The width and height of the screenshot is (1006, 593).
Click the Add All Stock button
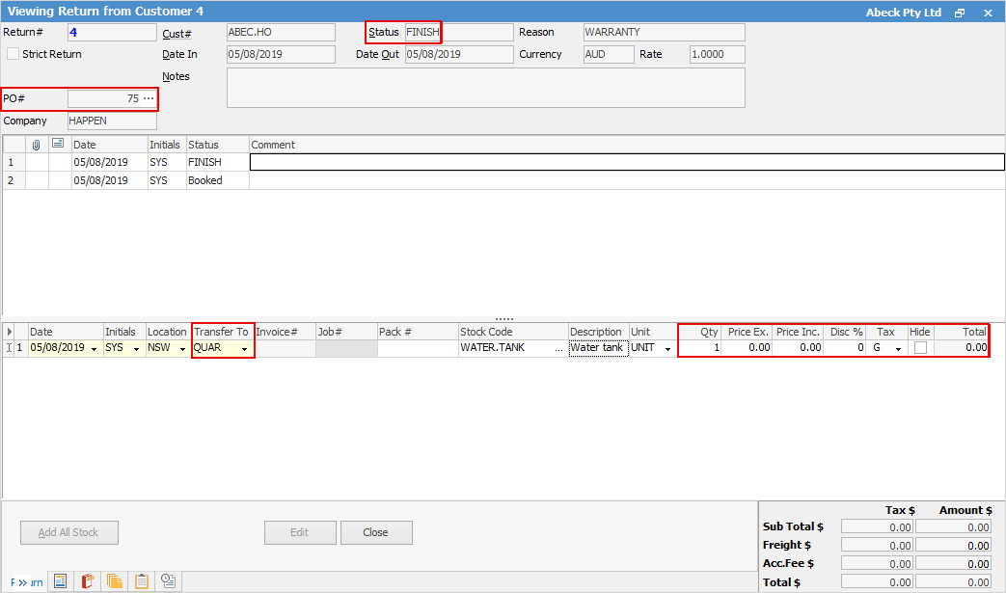[69, 532]
